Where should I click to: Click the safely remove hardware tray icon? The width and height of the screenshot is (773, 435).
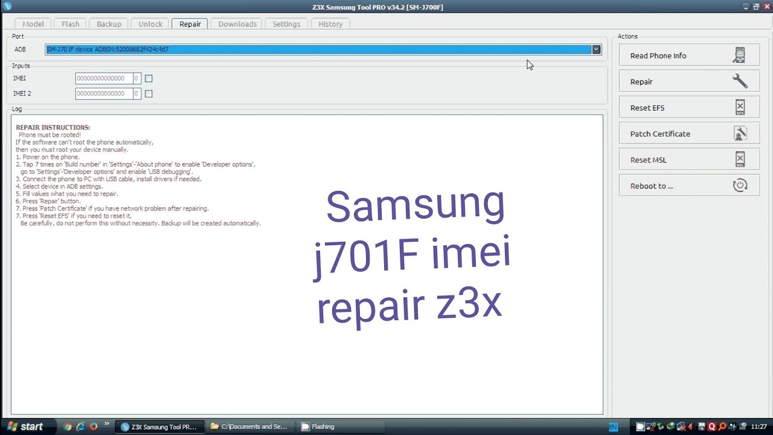(660, 427)
